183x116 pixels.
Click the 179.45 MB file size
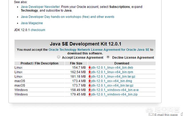pyautogui.click(x=78, y=94)
